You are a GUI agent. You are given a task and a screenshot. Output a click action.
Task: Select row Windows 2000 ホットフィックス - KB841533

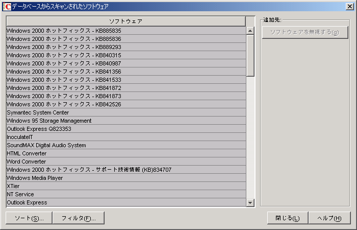126,80
